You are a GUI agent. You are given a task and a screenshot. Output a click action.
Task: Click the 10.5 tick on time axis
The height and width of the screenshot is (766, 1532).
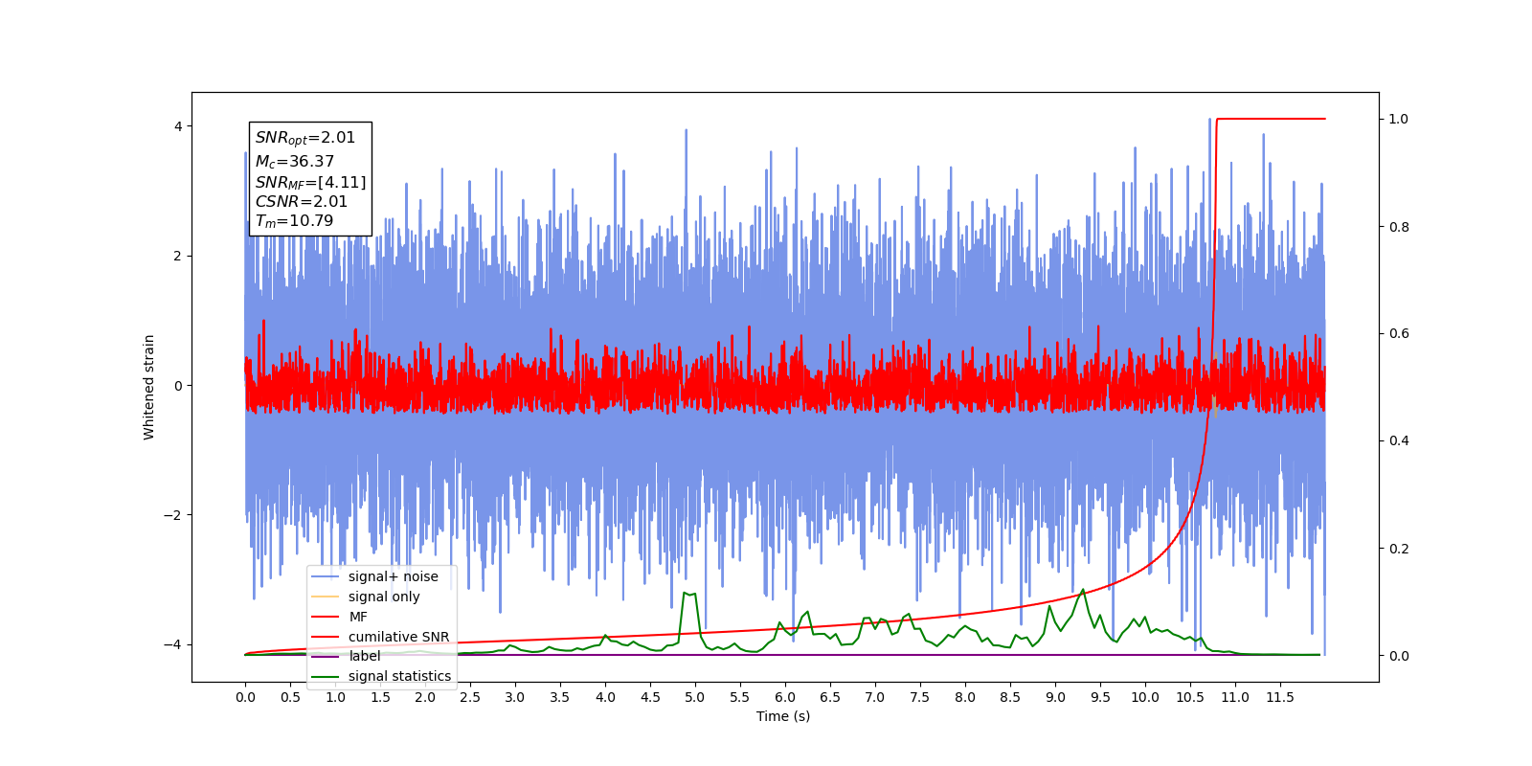pos(1190,697)
